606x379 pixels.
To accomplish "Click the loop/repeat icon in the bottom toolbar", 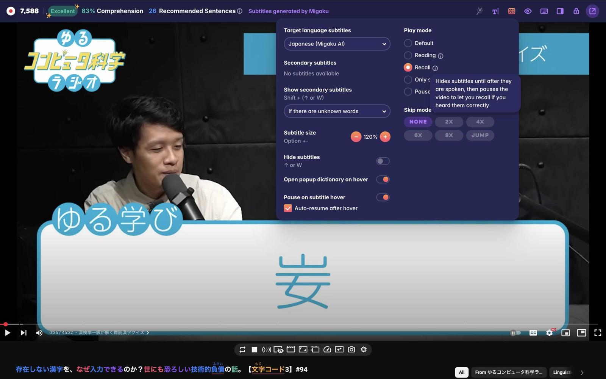I will [242, 349].
